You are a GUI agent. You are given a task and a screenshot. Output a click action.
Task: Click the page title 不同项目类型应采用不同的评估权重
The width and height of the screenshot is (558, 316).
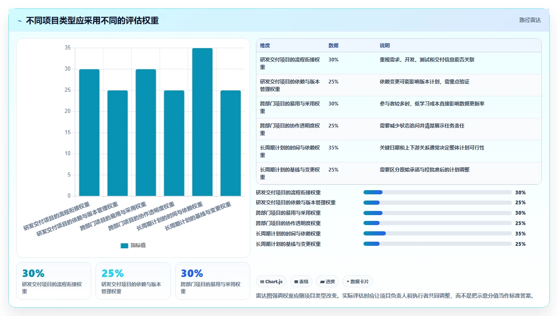pyautogui.click(x=92, y=20)
